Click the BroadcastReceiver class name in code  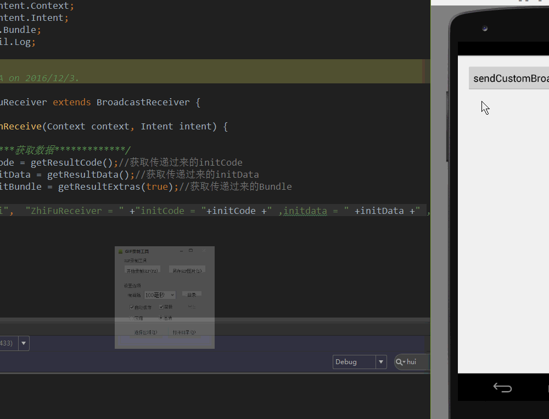pyautogui.click(x=143, y=103)
